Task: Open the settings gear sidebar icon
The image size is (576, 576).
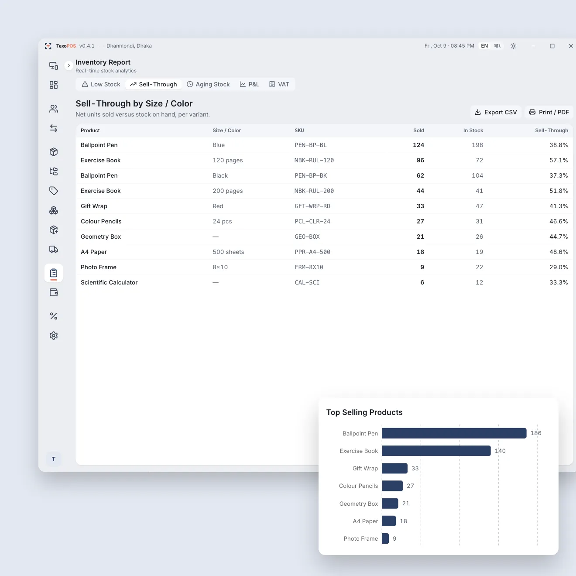Action: click(x=54, y=336)
